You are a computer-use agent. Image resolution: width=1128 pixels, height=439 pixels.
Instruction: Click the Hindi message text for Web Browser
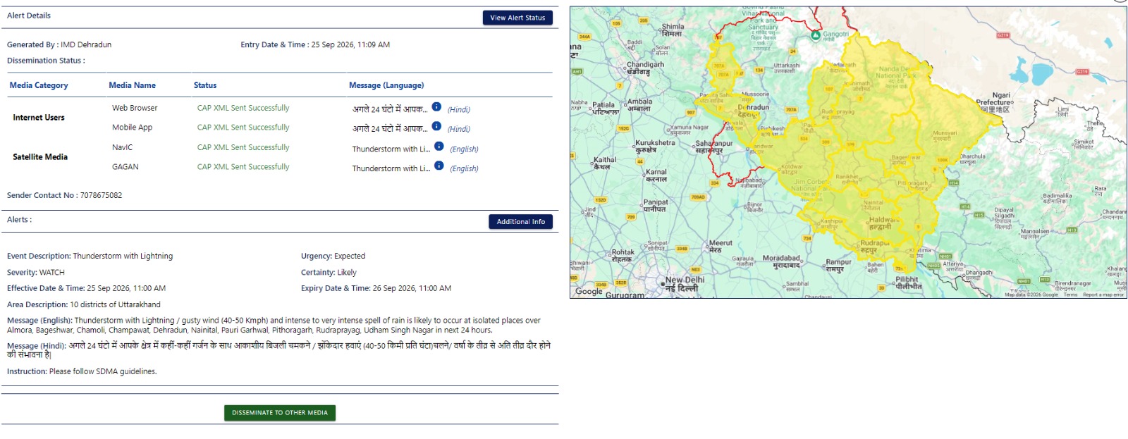click(x=390, y=109)
